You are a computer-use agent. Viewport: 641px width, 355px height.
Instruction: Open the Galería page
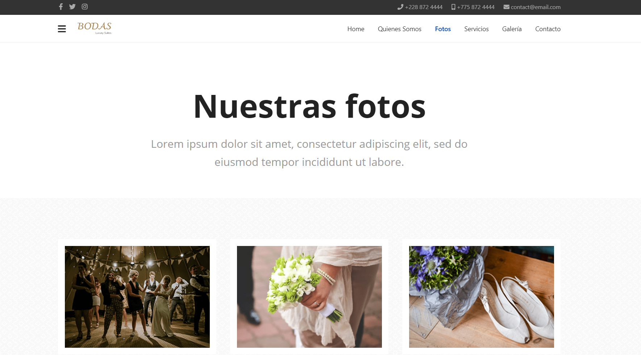point(512,29)
